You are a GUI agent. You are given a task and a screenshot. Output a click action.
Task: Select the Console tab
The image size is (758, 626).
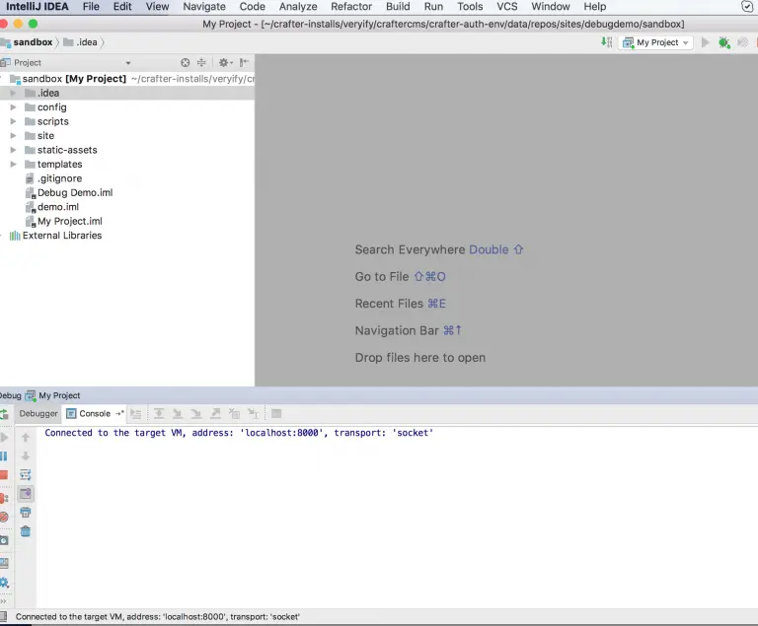click(x=94, y=414)
